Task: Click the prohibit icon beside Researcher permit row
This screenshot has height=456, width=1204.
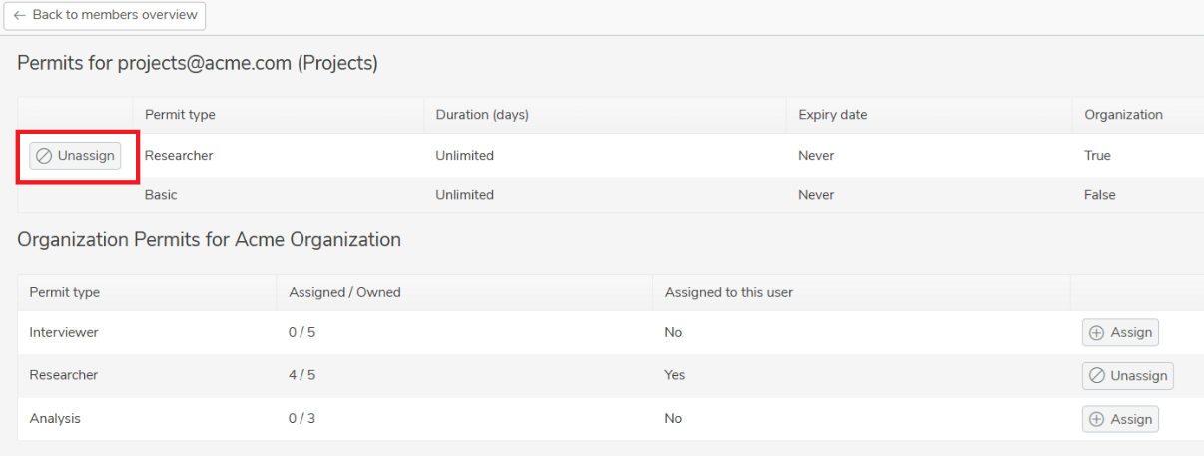Action: point(44,156)
